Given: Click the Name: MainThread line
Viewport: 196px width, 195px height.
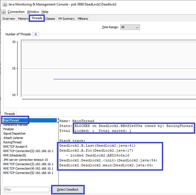Looking at the screenshot, I should pos(77,121).
